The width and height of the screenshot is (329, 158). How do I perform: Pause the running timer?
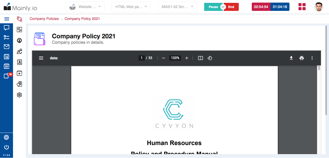click(x=213, y=7)
